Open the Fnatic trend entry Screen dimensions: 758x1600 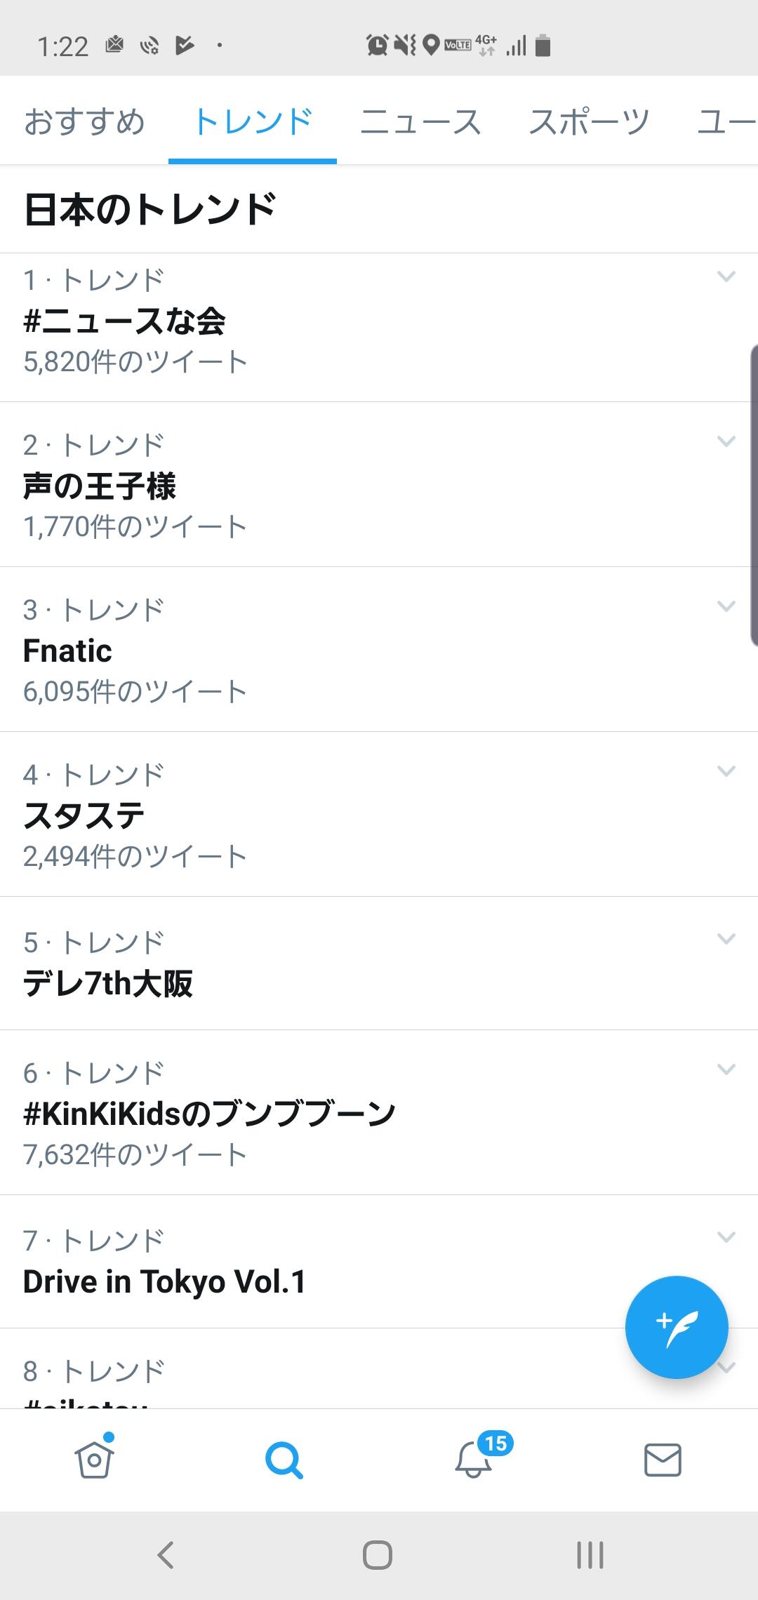pyautogui.click(x=68, y=651)
